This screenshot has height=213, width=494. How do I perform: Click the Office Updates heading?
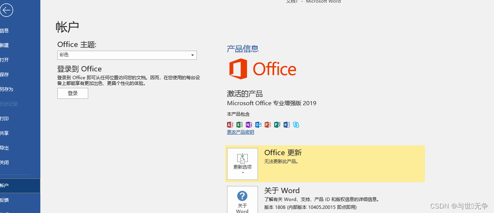click(x=283, y=153)
